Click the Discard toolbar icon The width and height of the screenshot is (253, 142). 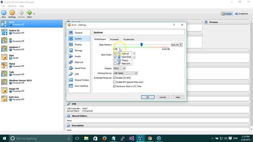click(21, 14)
